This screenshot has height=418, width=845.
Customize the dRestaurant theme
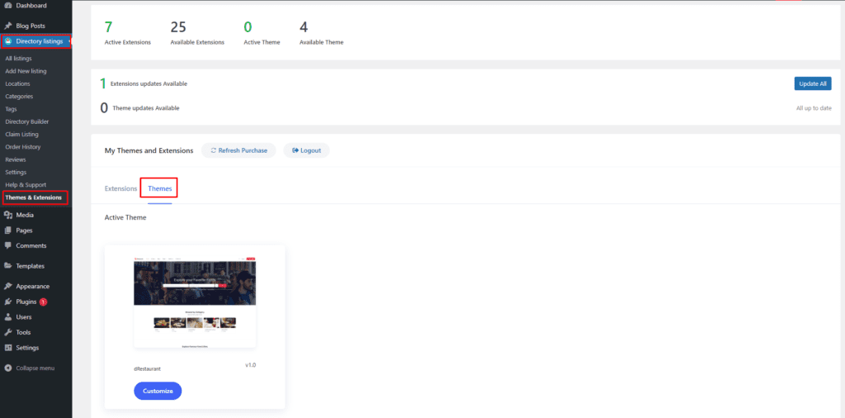click(x=158, y=391)
